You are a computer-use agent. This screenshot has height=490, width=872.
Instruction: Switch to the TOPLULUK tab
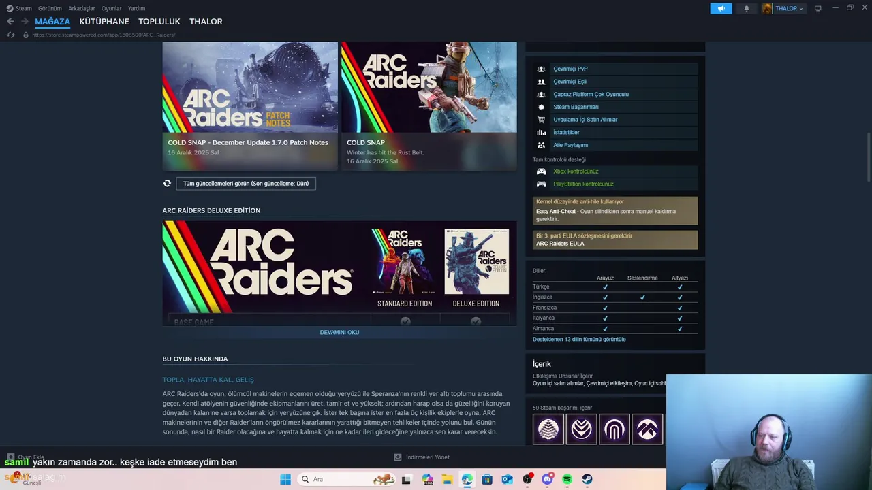(x=159, y=22)
